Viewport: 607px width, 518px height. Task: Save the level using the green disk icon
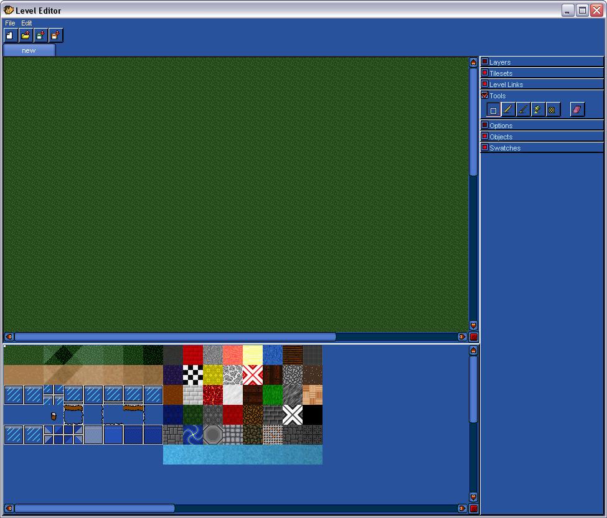click(x=40, y=35)
